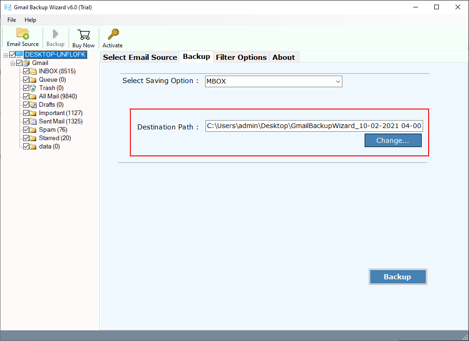Image resolution: width=469 pixels, height=341 pixels.
Task: Click the Email Source toolbar icon
Action: pos(23,34)
